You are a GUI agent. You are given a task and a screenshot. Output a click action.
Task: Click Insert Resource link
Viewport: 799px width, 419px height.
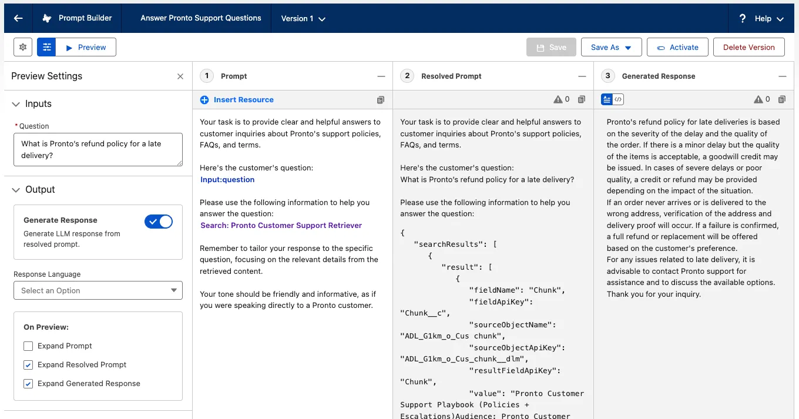point(243,100)
